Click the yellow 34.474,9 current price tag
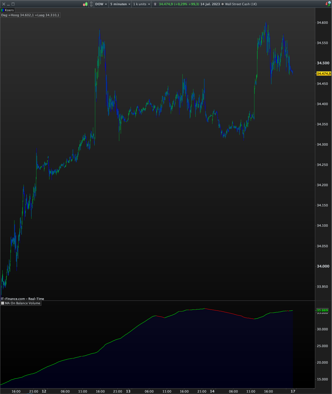This screenshot has height=394, width=332. click(324, 74)
